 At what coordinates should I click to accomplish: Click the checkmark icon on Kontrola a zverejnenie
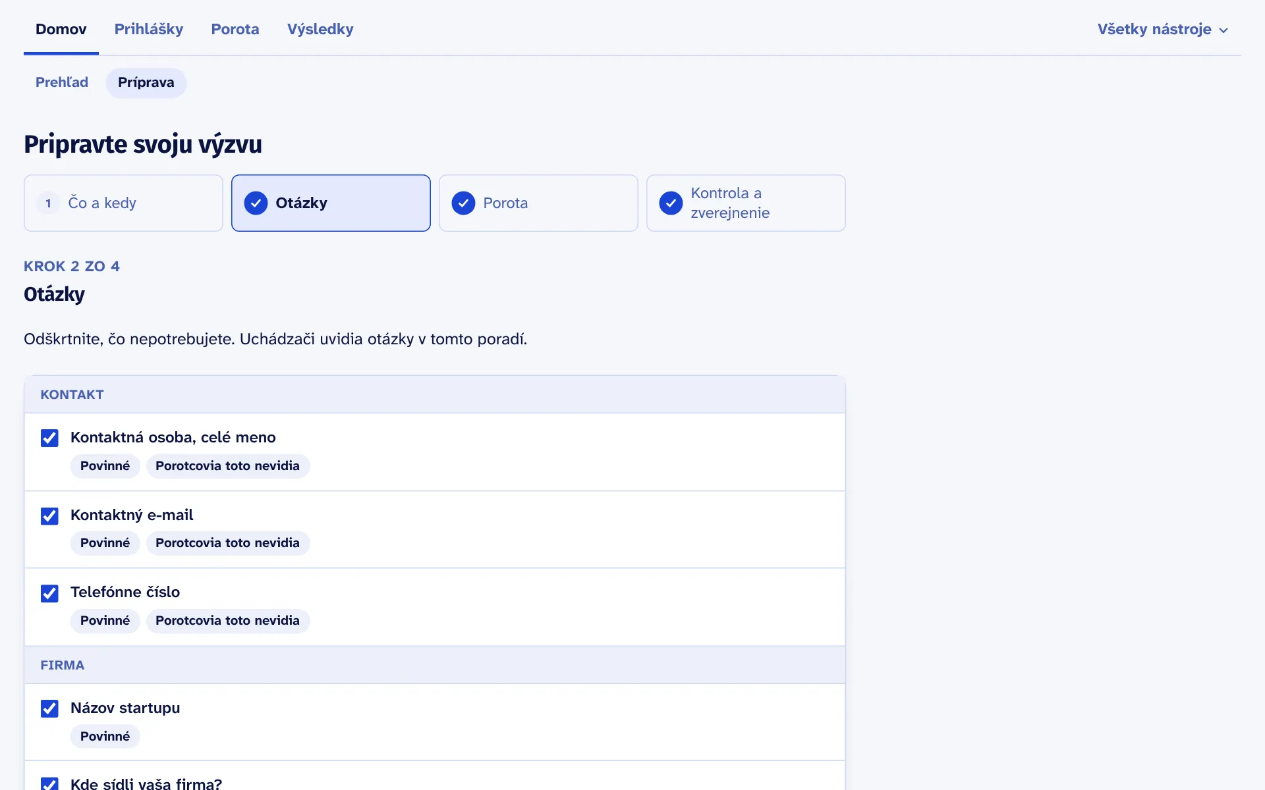coord(671,203)
